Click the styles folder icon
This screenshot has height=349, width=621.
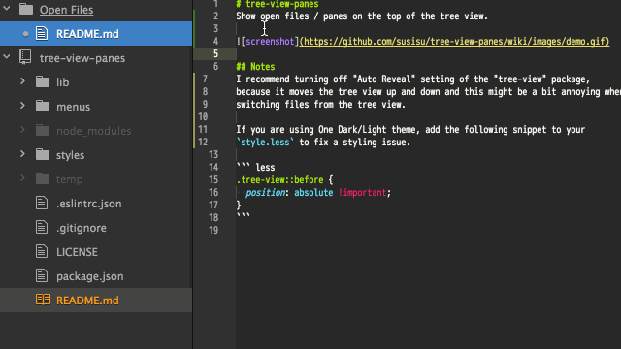(43, 154)
